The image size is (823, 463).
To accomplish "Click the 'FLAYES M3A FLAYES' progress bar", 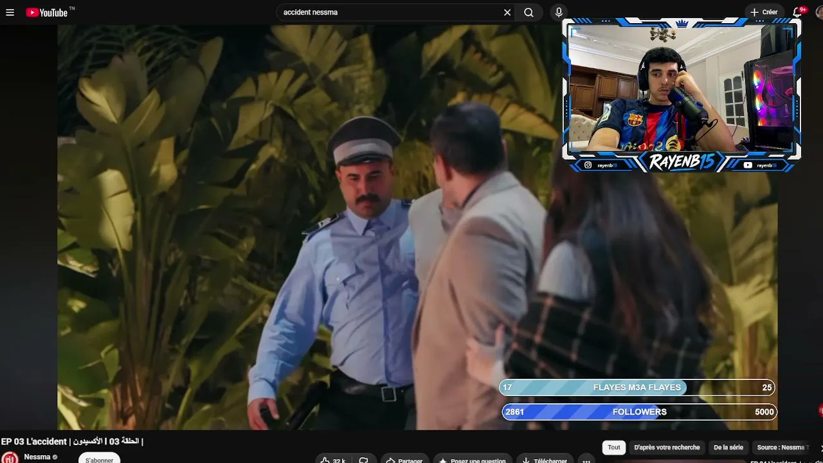I will pyautogui.click(x=638, y=388).
